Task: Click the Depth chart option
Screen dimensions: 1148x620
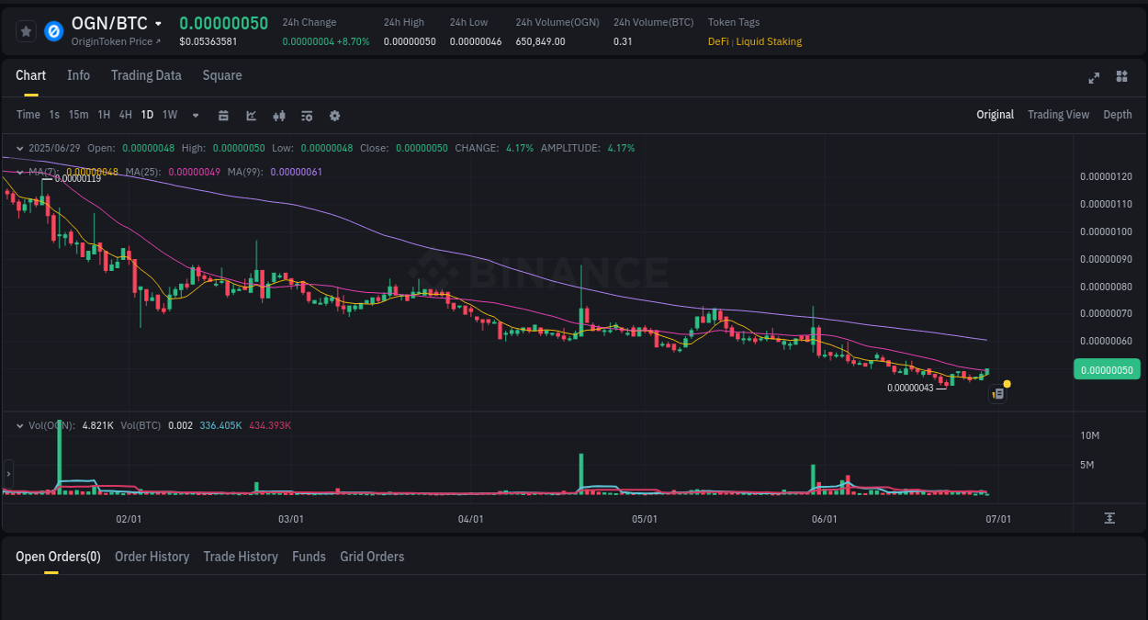Action: click(1117, 115)
